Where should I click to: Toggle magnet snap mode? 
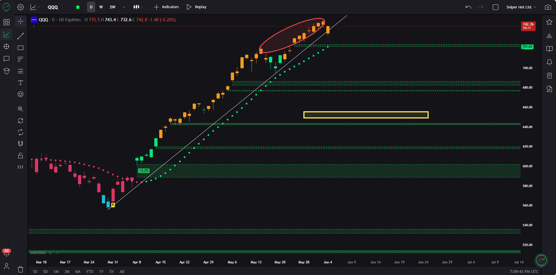20,144
